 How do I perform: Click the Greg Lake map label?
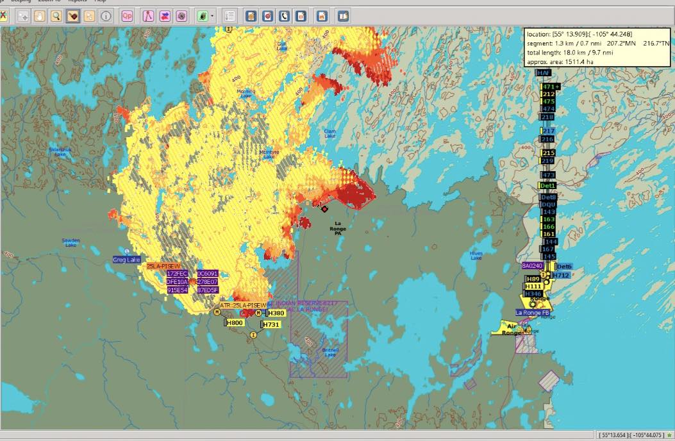[x=126, y=260]
